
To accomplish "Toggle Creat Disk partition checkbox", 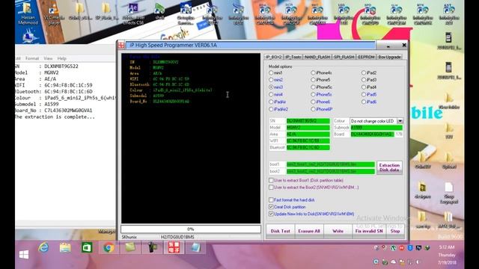I will coord(271,207).
